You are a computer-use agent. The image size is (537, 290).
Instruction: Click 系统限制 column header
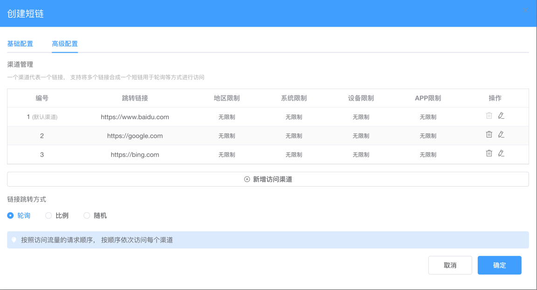point(294,98)
